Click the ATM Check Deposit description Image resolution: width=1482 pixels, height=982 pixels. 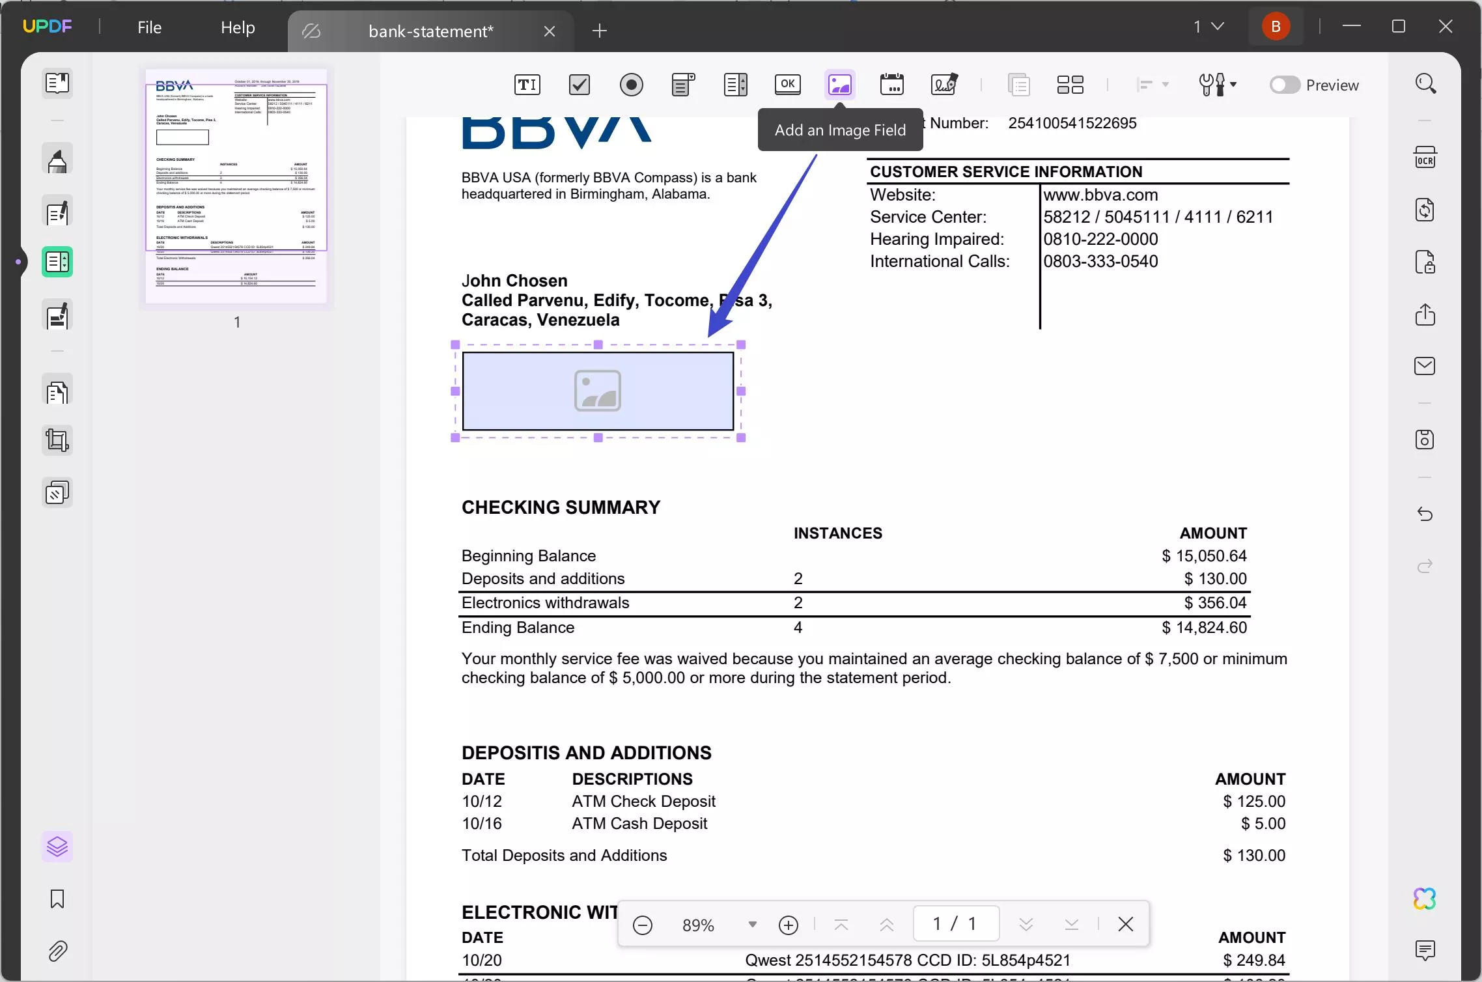pos(643,802)
